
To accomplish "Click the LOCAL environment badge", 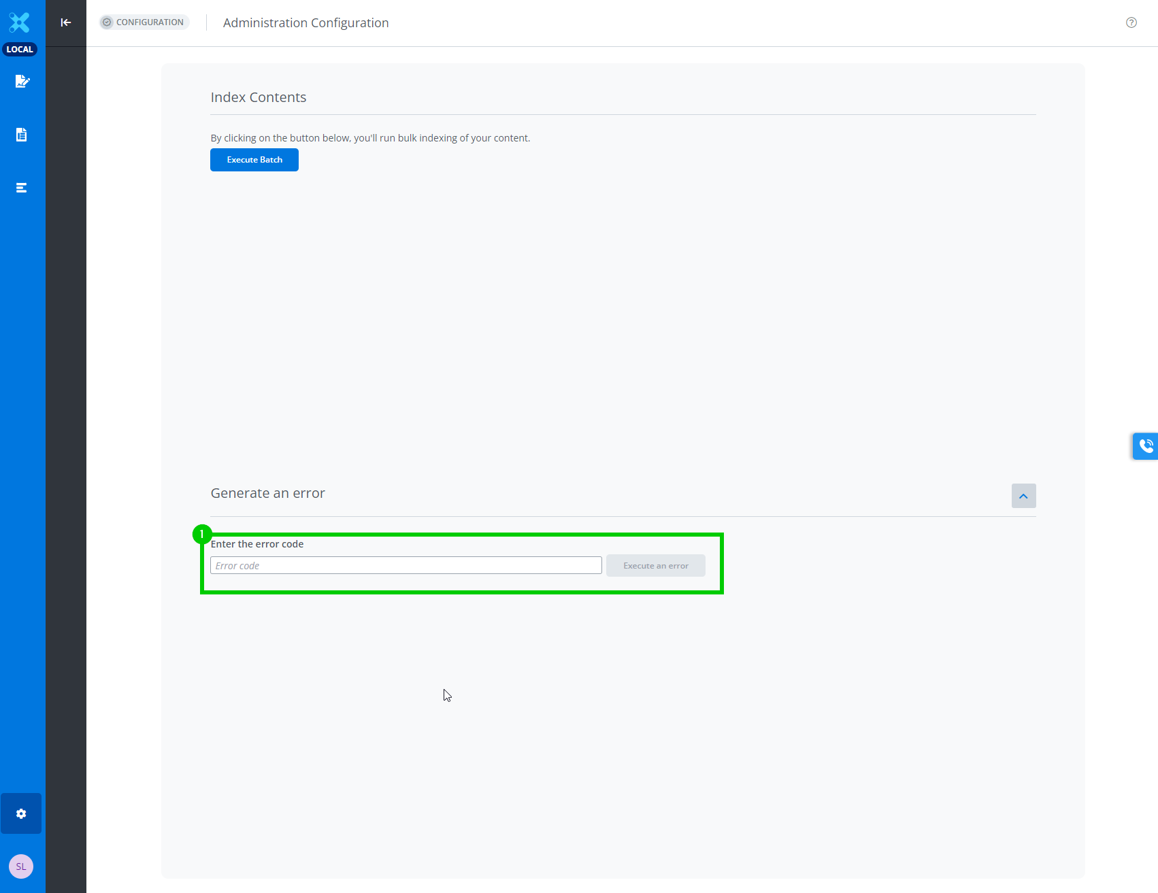I will click(20, 50).
